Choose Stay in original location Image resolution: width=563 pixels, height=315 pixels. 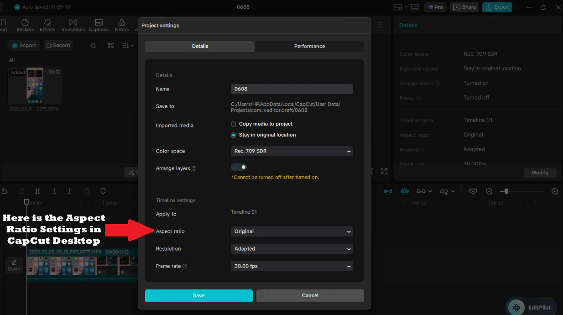(263, 135)
